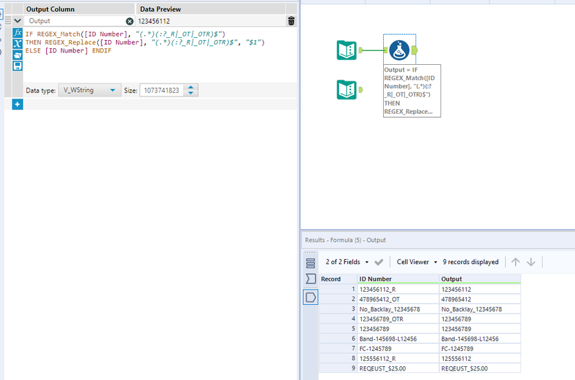
Task: Click the 9 records displayed label
Action: point(471,262)
